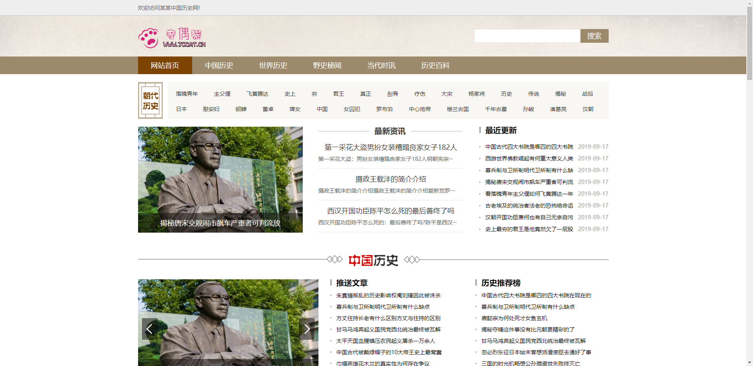This screenshot has height=366, width=753.
Task: Select the 罗布泊 tag
Action: coord(385,109)
